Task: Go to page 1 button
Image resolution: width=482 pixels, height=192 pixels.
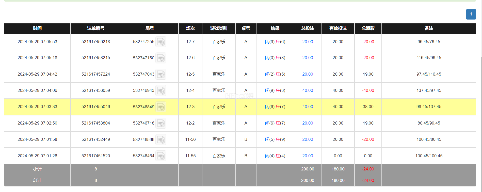Action: (471, 14)
